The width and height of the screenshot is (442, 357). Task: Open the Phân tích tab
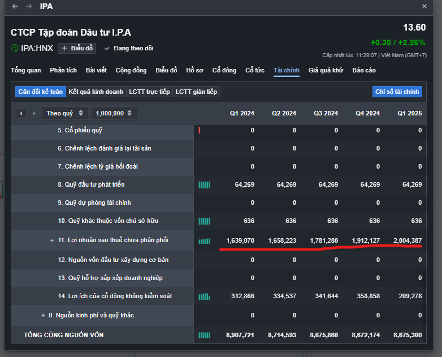pyautogui.click(x=63, y=70)
